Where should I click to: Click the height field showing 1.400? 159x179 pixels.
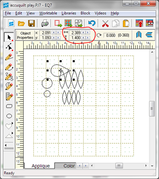(x=75, y=38)
